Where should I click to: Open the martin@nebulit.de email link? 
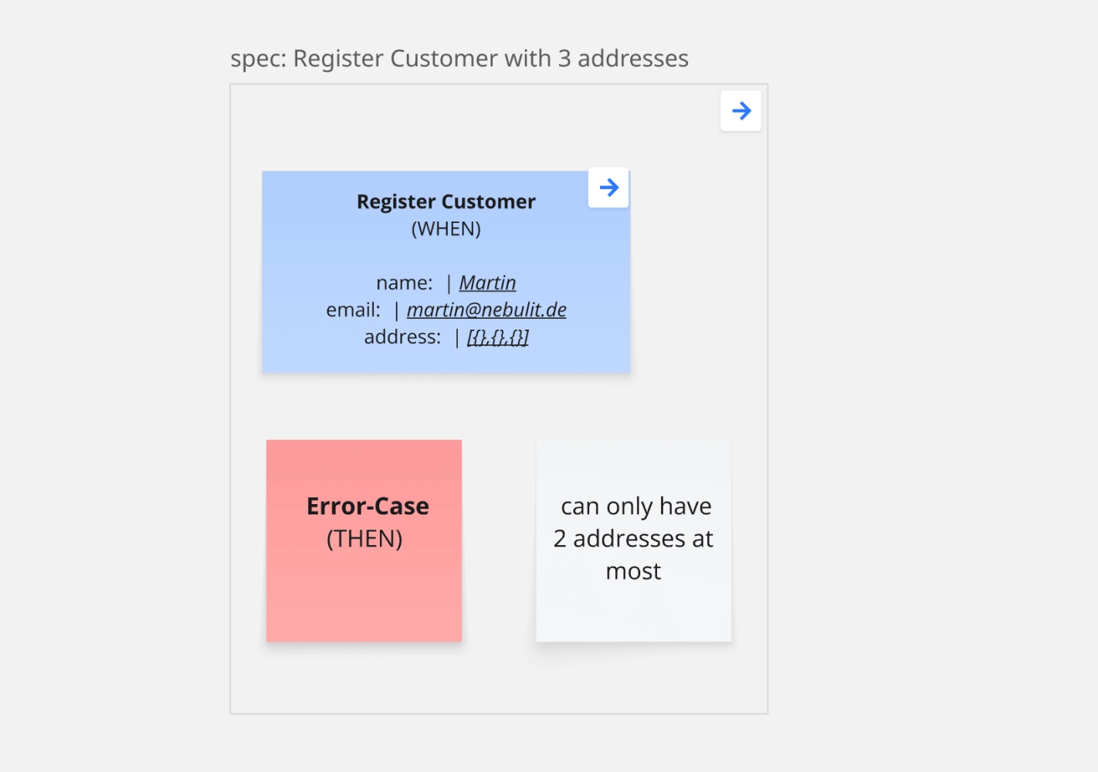click(486, 310)
